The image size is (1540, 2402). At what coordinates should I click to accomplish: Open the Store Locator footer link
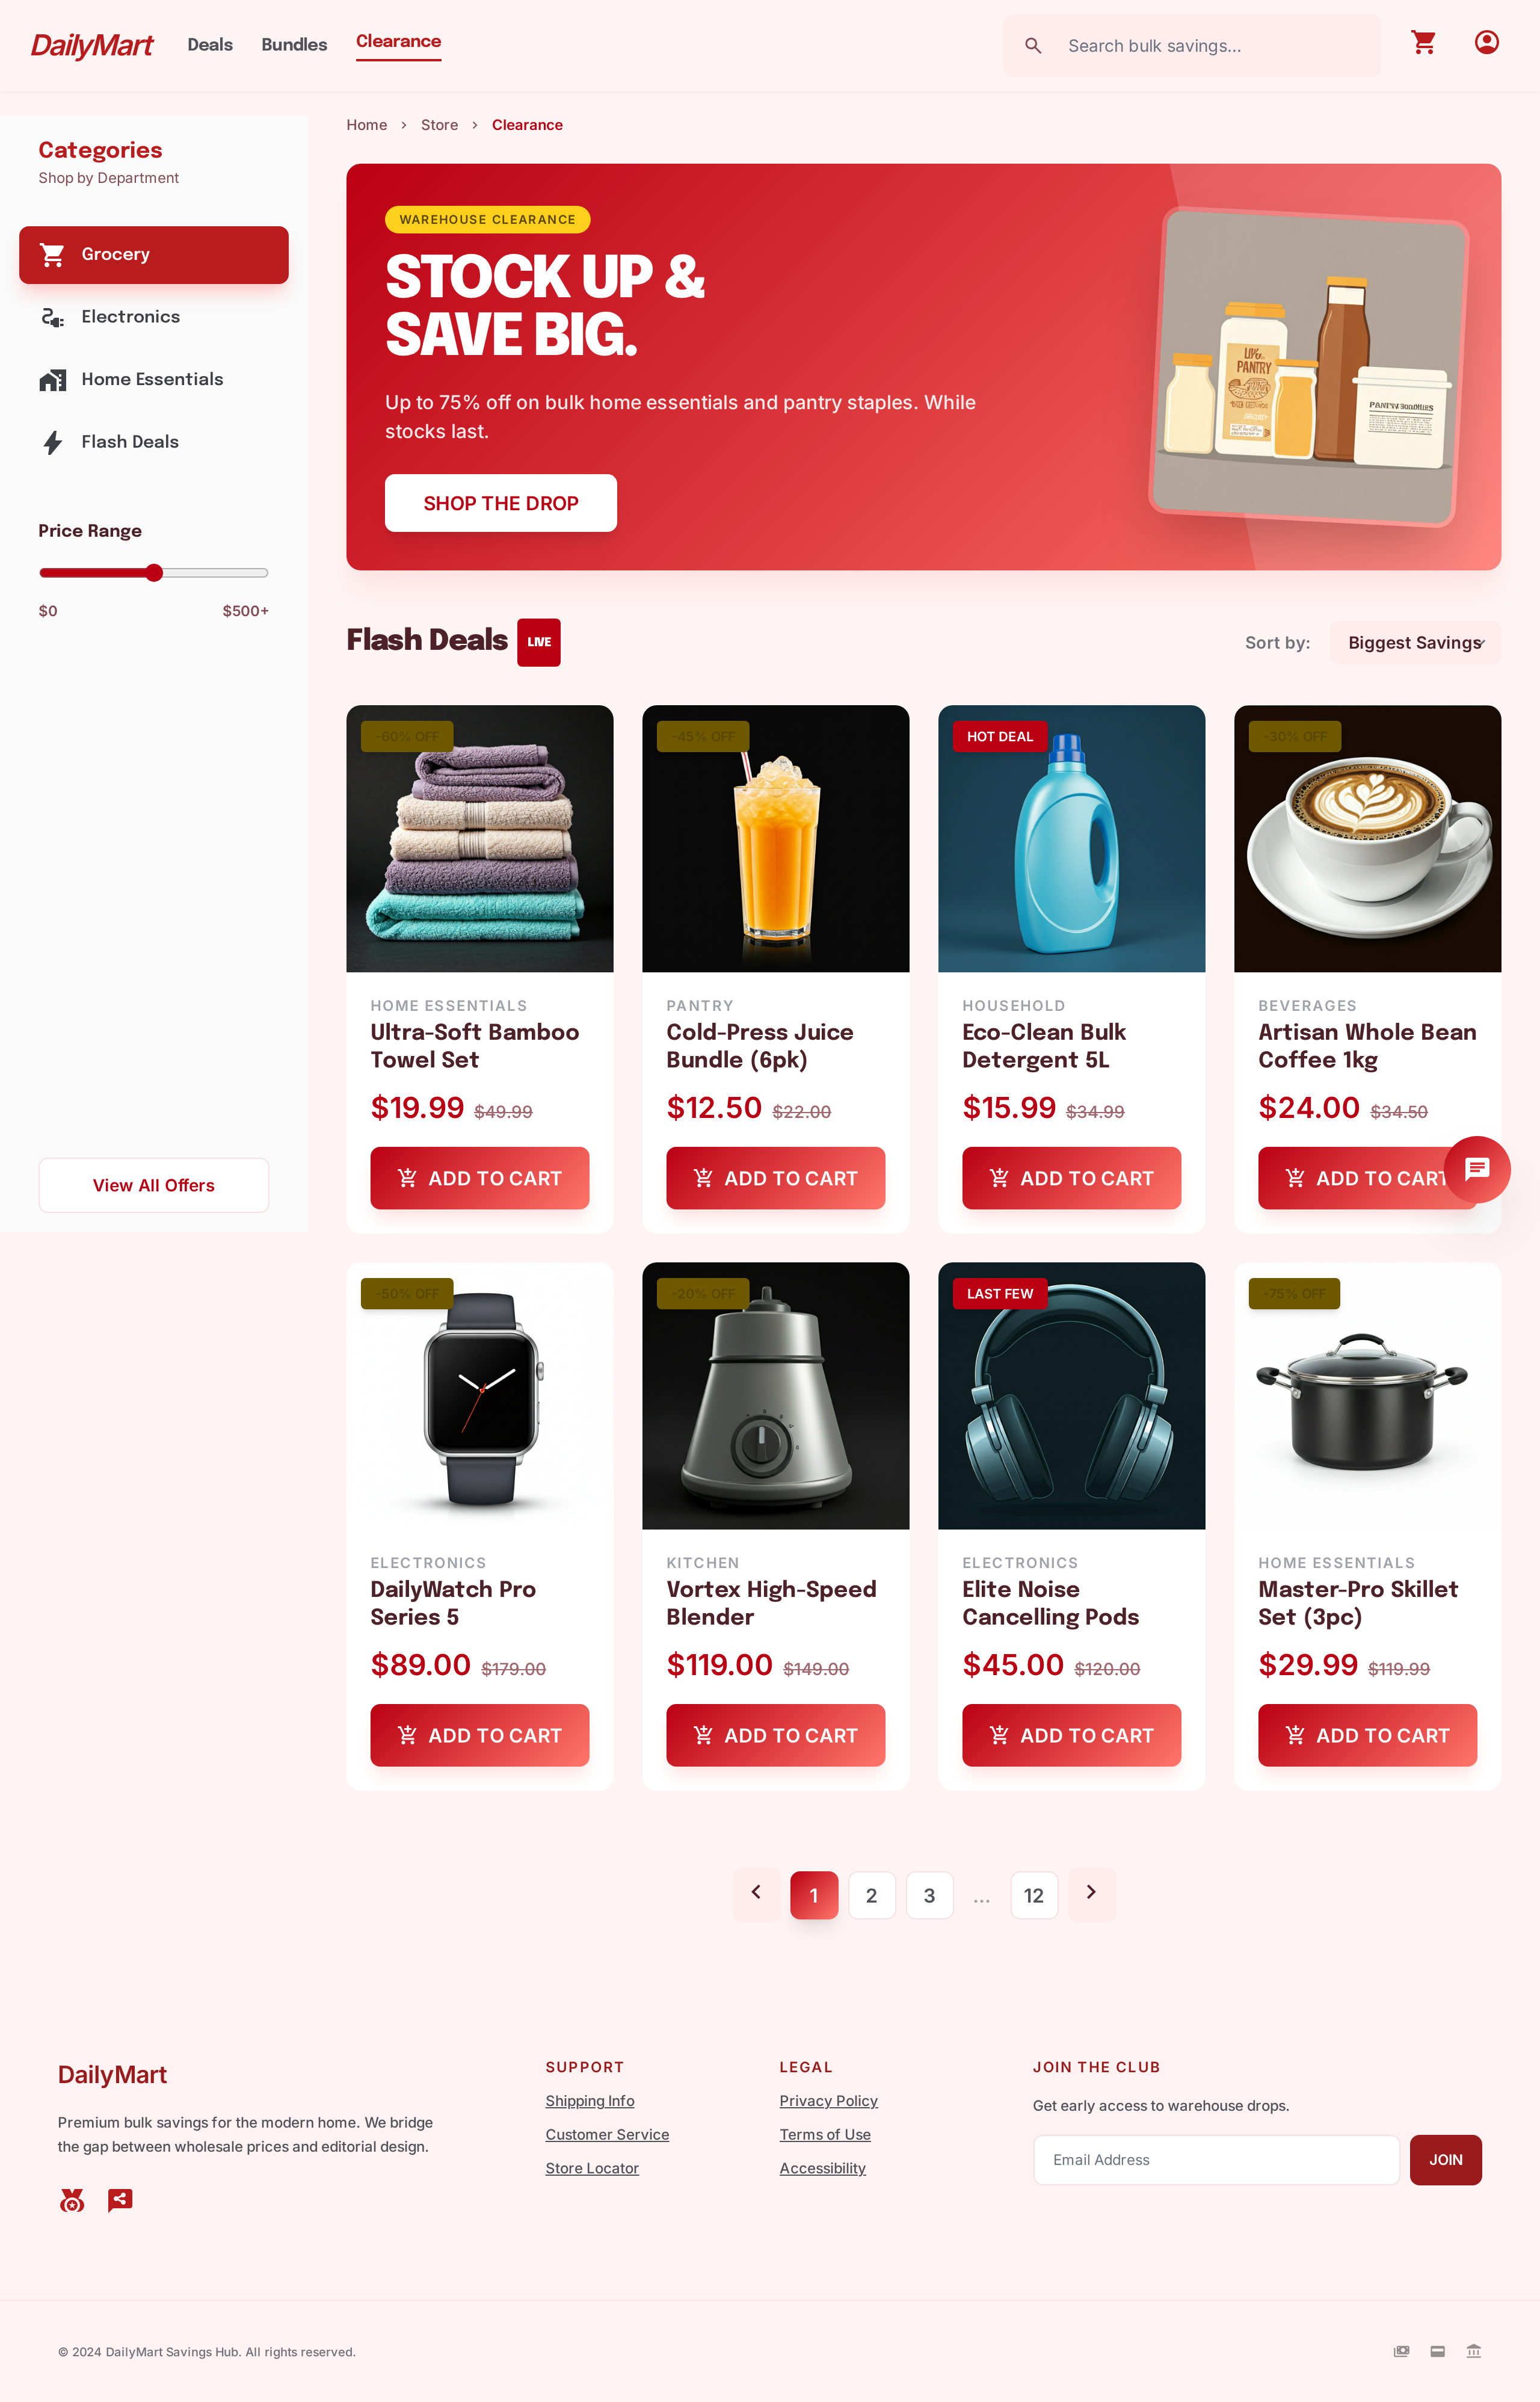coord(592,2168)
